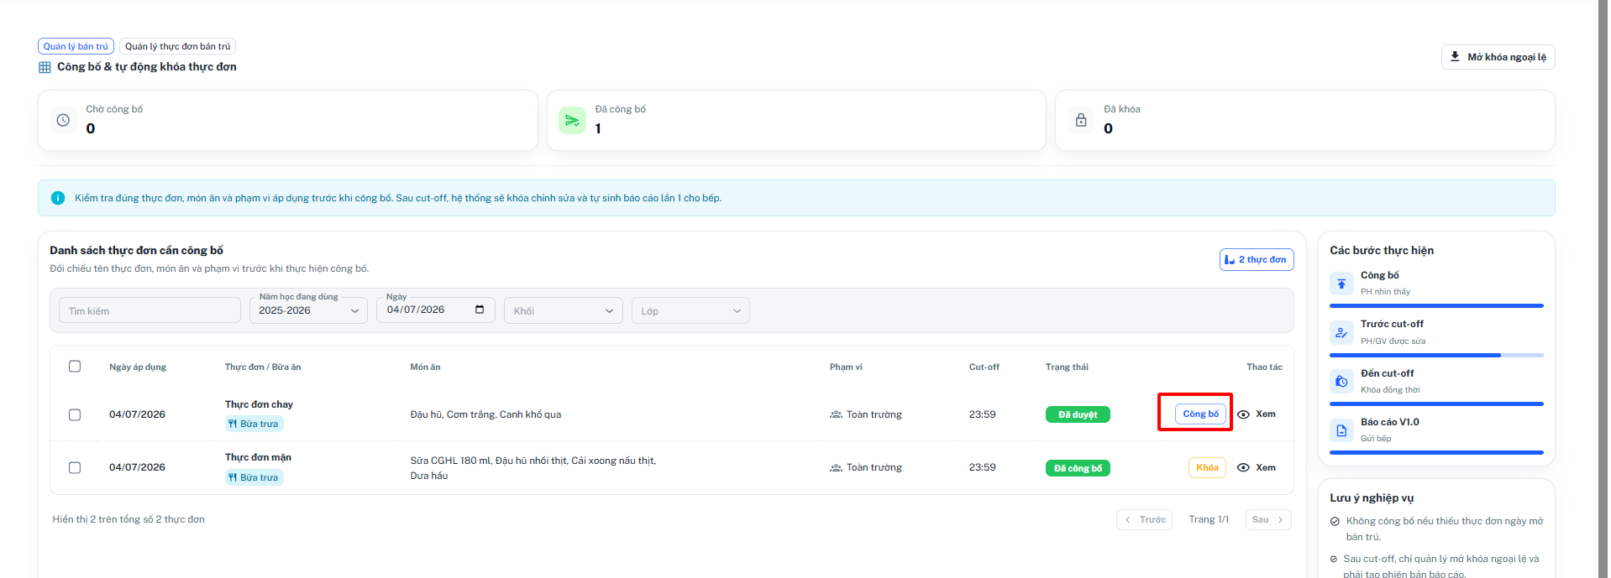Click the Đã công bố status badge in the table
This screenshot has width=1611, height=578.
[1078, 468]
